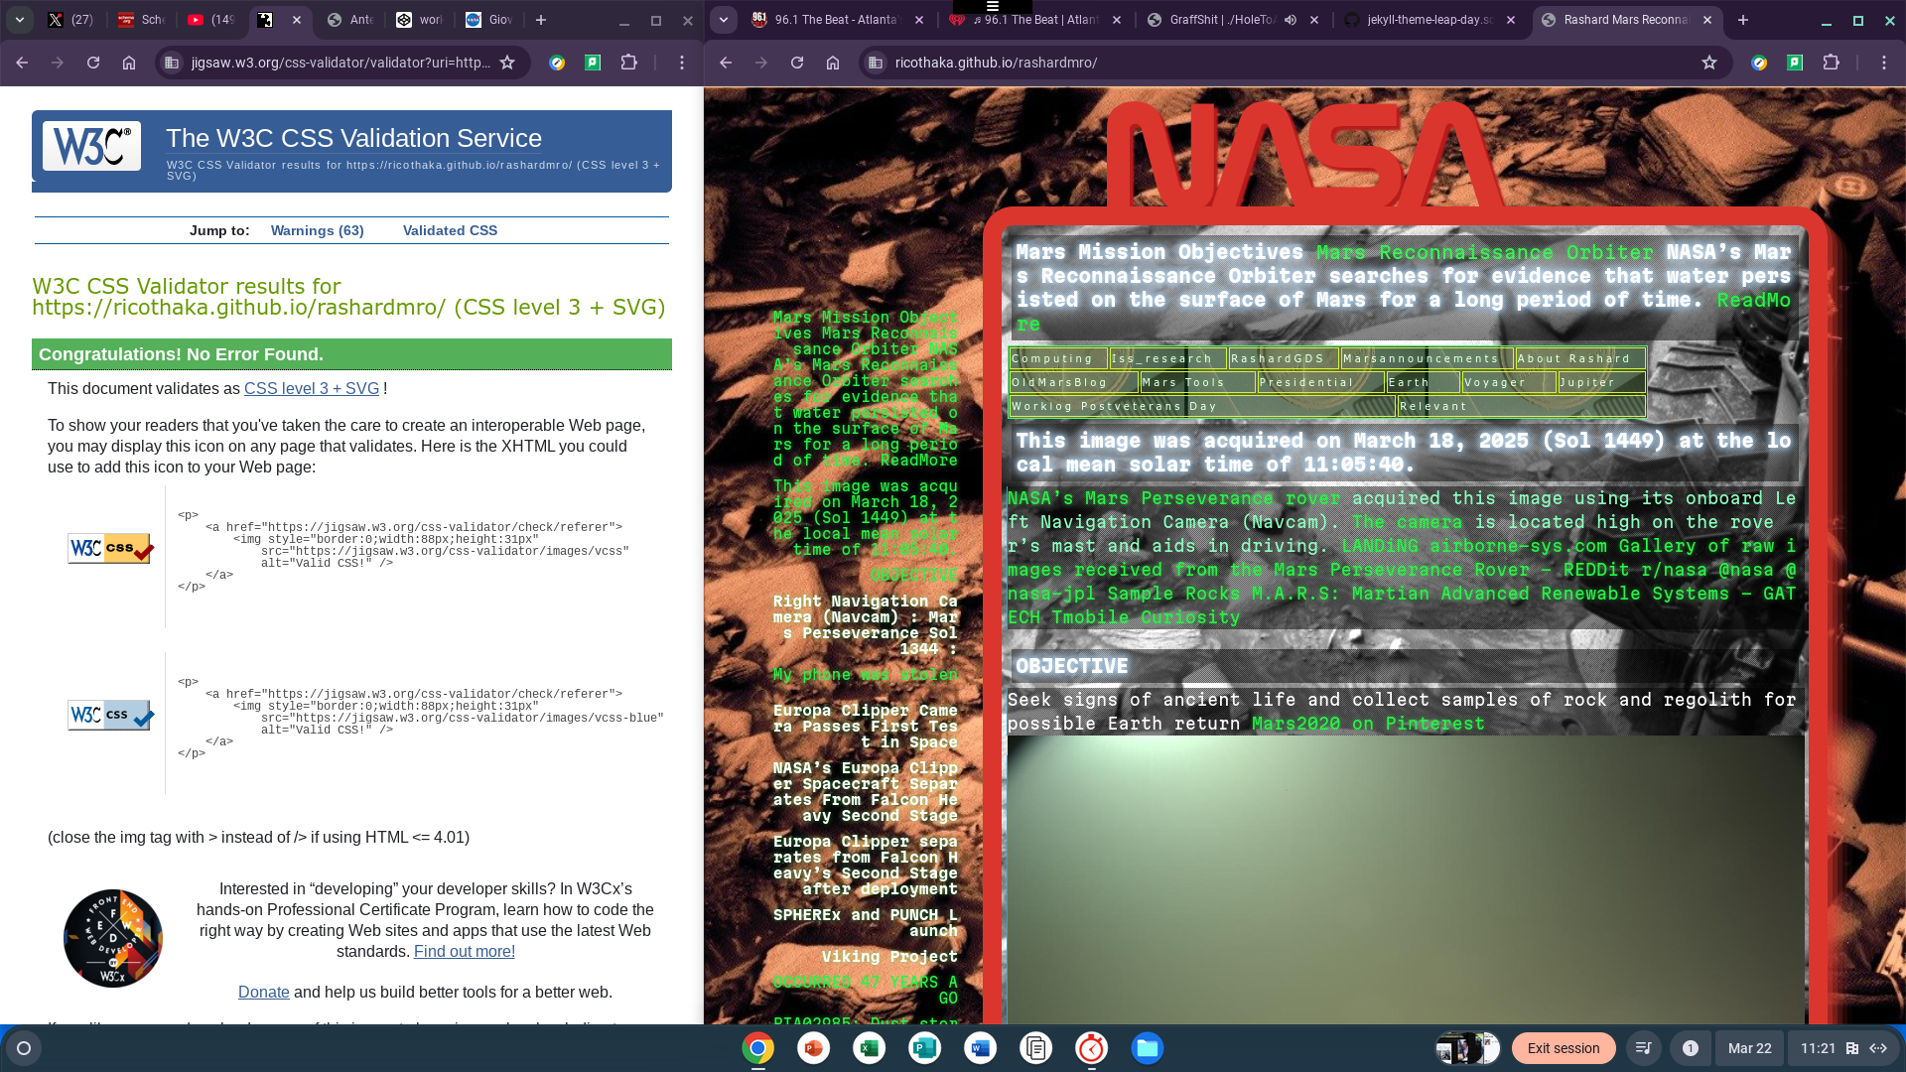The image size is (1906, 1072).
Task: Click the W3C logo in validator header
Action: coord(91,147)
